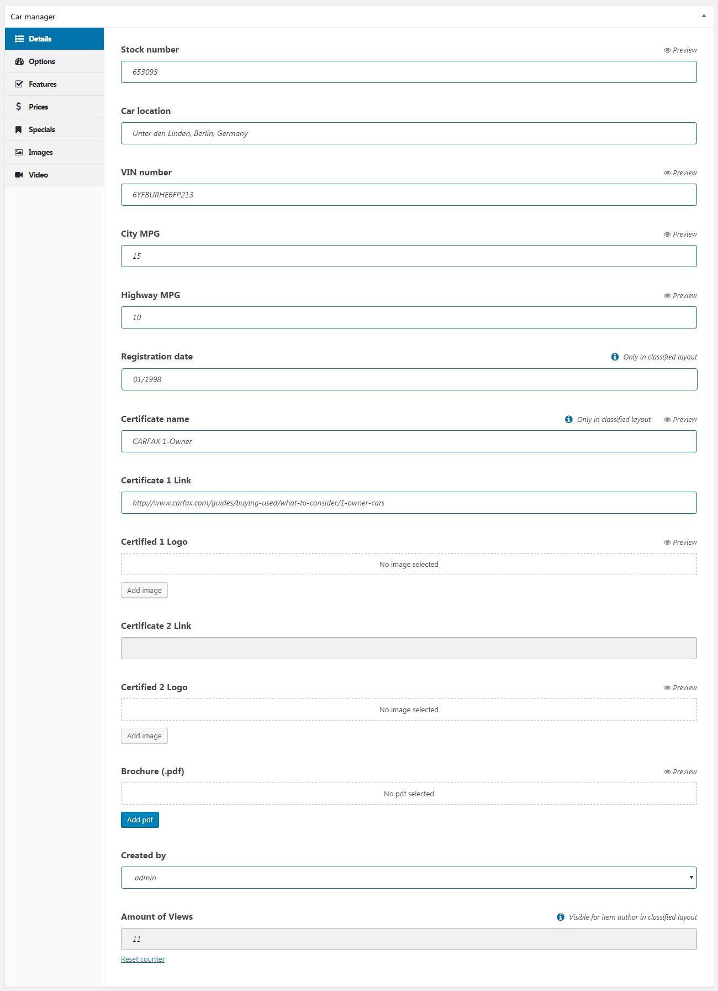Viewport: 718px width, 991px height.
Task: Click info icon for Amount of Views
Action: point(561,917)
